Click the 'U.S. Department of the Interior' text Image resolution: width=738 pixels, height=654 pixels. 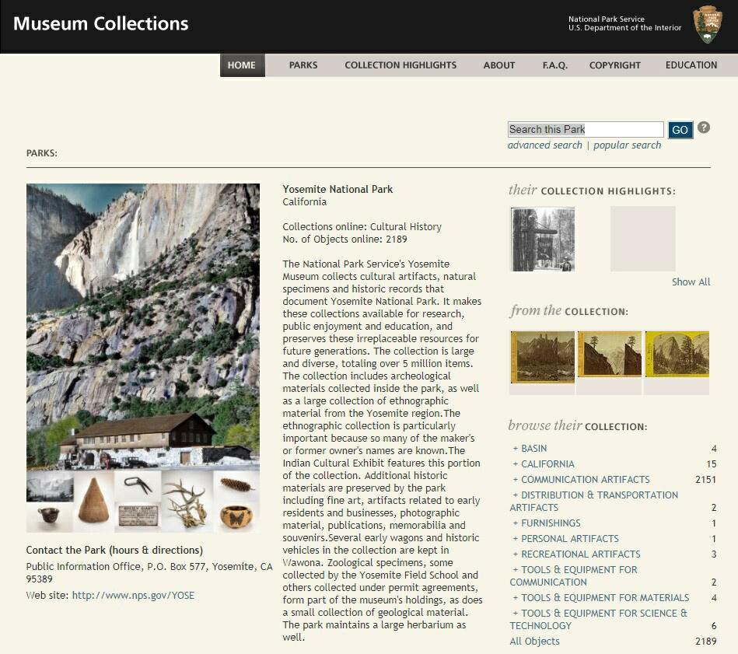click(x=624, y=28)
